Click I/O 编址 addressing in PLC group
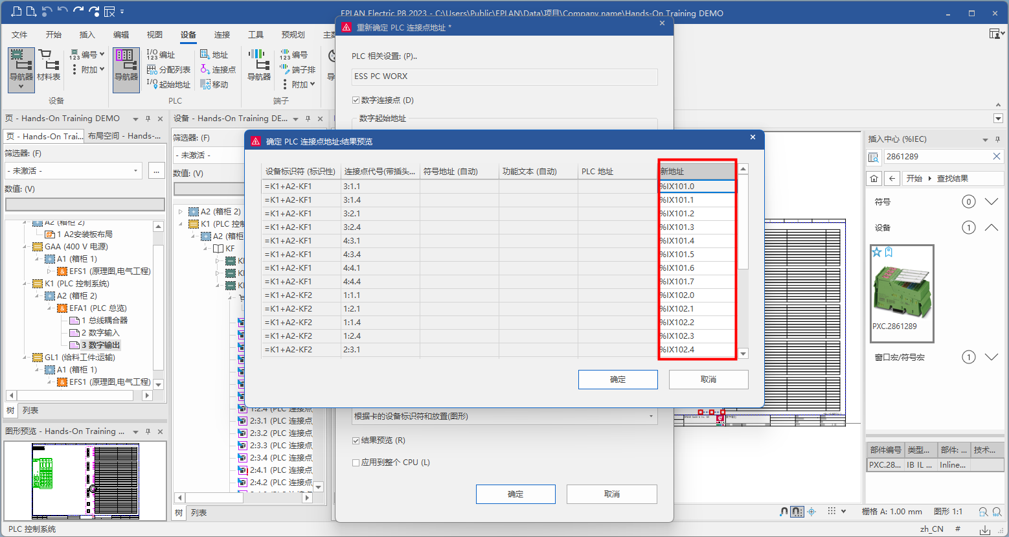This screenshot has width=1009, height=537. (x=161, y=54)
